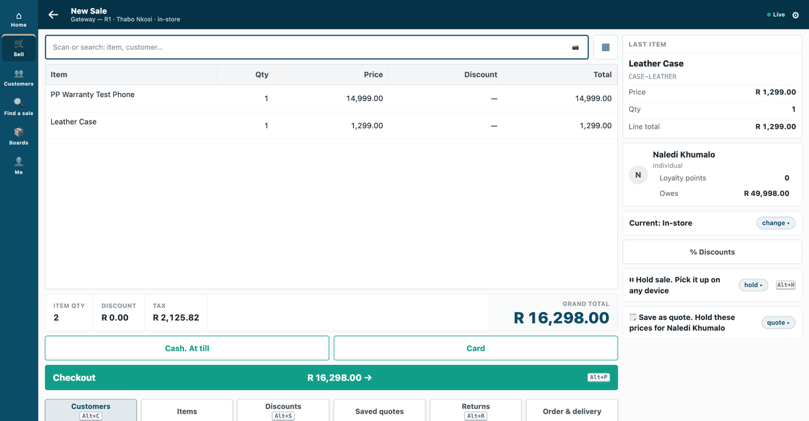Click the grand total R 16,298.00
809x421 pixels.
tap(562, 318)
